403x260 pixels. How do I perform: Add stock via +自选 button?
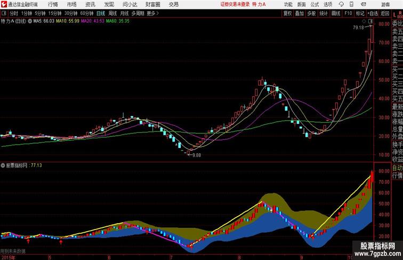(373, 13)
